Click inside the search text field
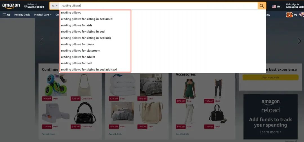This screenshot has height=142, width=304. click(x=158, y=6)
